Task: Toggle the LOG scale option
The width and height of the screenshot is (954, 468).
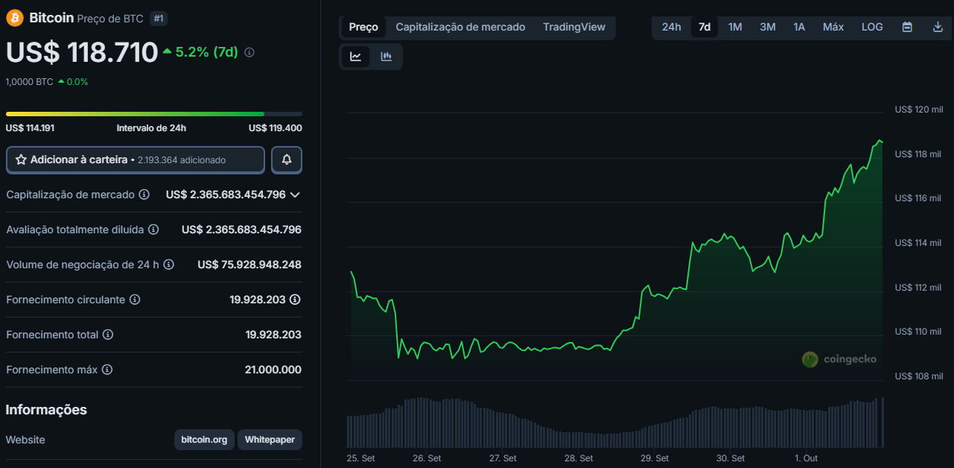Action: point(872,27)
